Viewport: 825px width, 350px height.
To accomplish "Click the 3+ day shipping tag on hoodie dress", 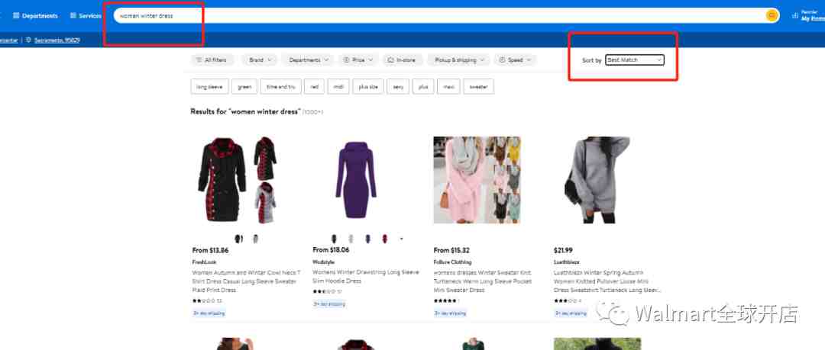I will pos(329,303).
